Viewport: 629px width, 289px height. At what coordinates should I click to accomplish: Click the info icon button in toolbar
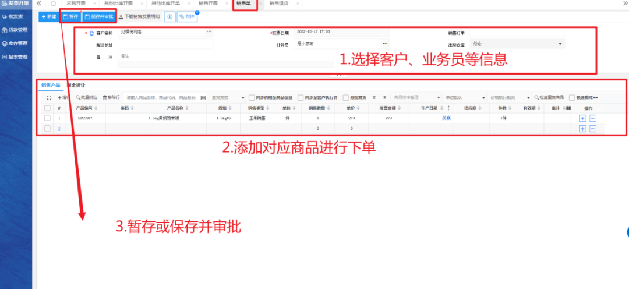pyautogui.click(x=169, y=17)
